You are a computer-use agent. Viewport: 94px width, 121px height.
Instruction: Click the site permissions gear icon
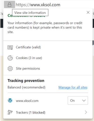[10, 69]
